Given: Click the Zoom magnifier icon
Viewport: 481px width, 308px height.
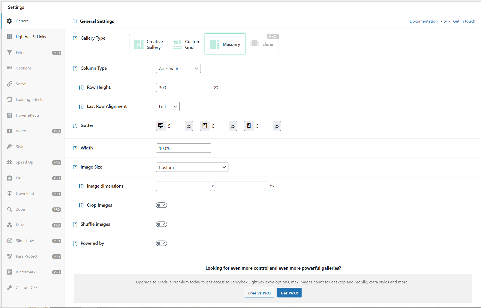Looking at the screenshot, I should click(x=10, y=209).
